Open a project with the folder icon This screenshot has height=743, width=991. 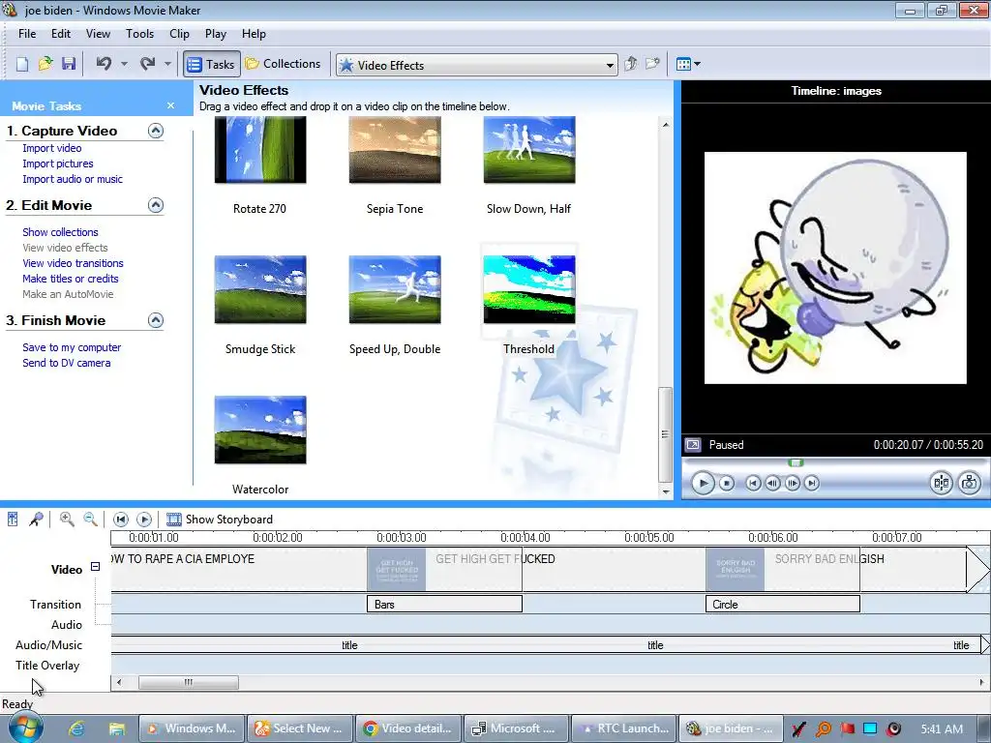pyautogui.click(x=45, y=64)
